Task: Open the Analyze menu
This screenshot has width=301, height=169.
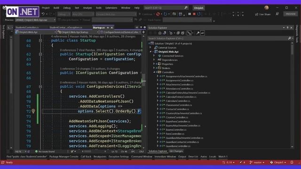Action: [87, 8]
